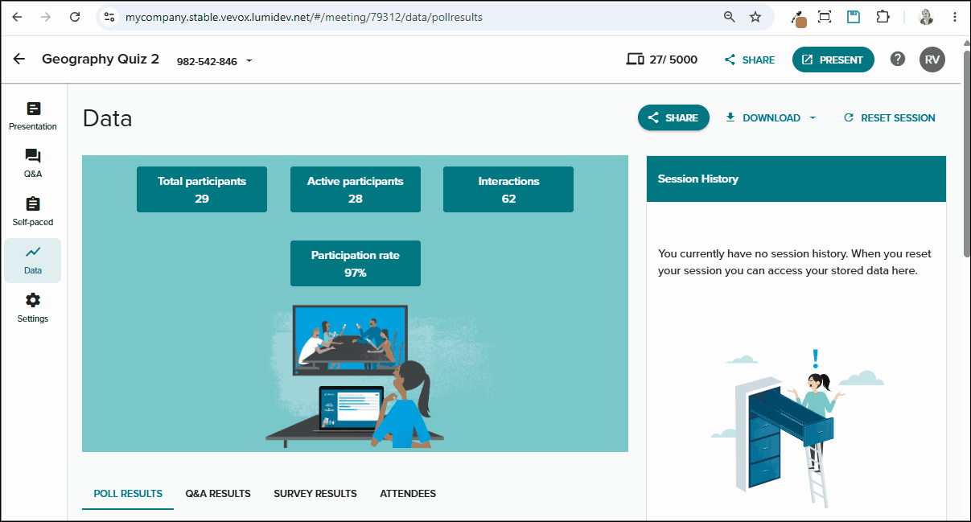
Task: Select the SURVEY RESULTS tab
Action: pos(315,494)
